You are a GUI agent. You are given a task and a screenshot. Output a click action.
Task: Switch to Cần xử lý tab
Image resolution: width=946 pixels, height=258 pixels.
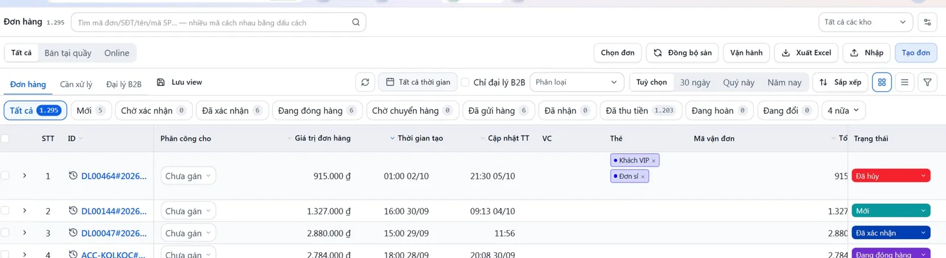(76, 84)
